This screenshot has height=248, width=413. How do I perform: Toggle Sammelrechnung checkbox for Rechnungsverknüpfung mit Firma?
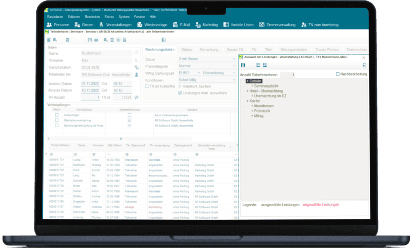(x=129, y=125)
